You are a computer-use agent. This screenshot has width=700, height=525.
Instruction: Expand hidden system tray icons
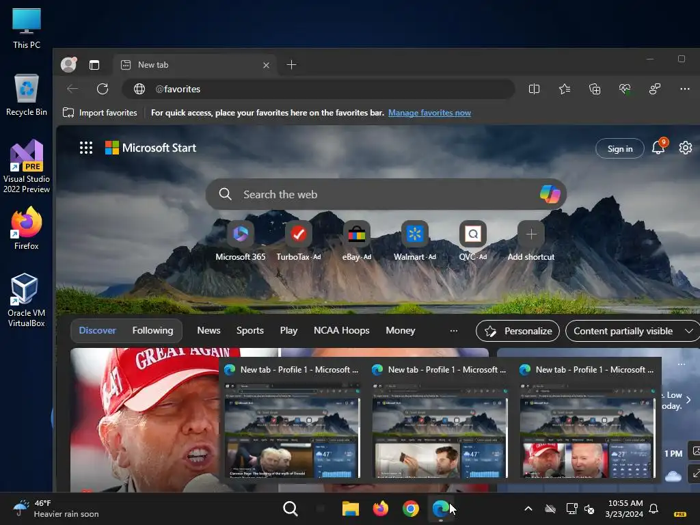(x=528, y=509)
